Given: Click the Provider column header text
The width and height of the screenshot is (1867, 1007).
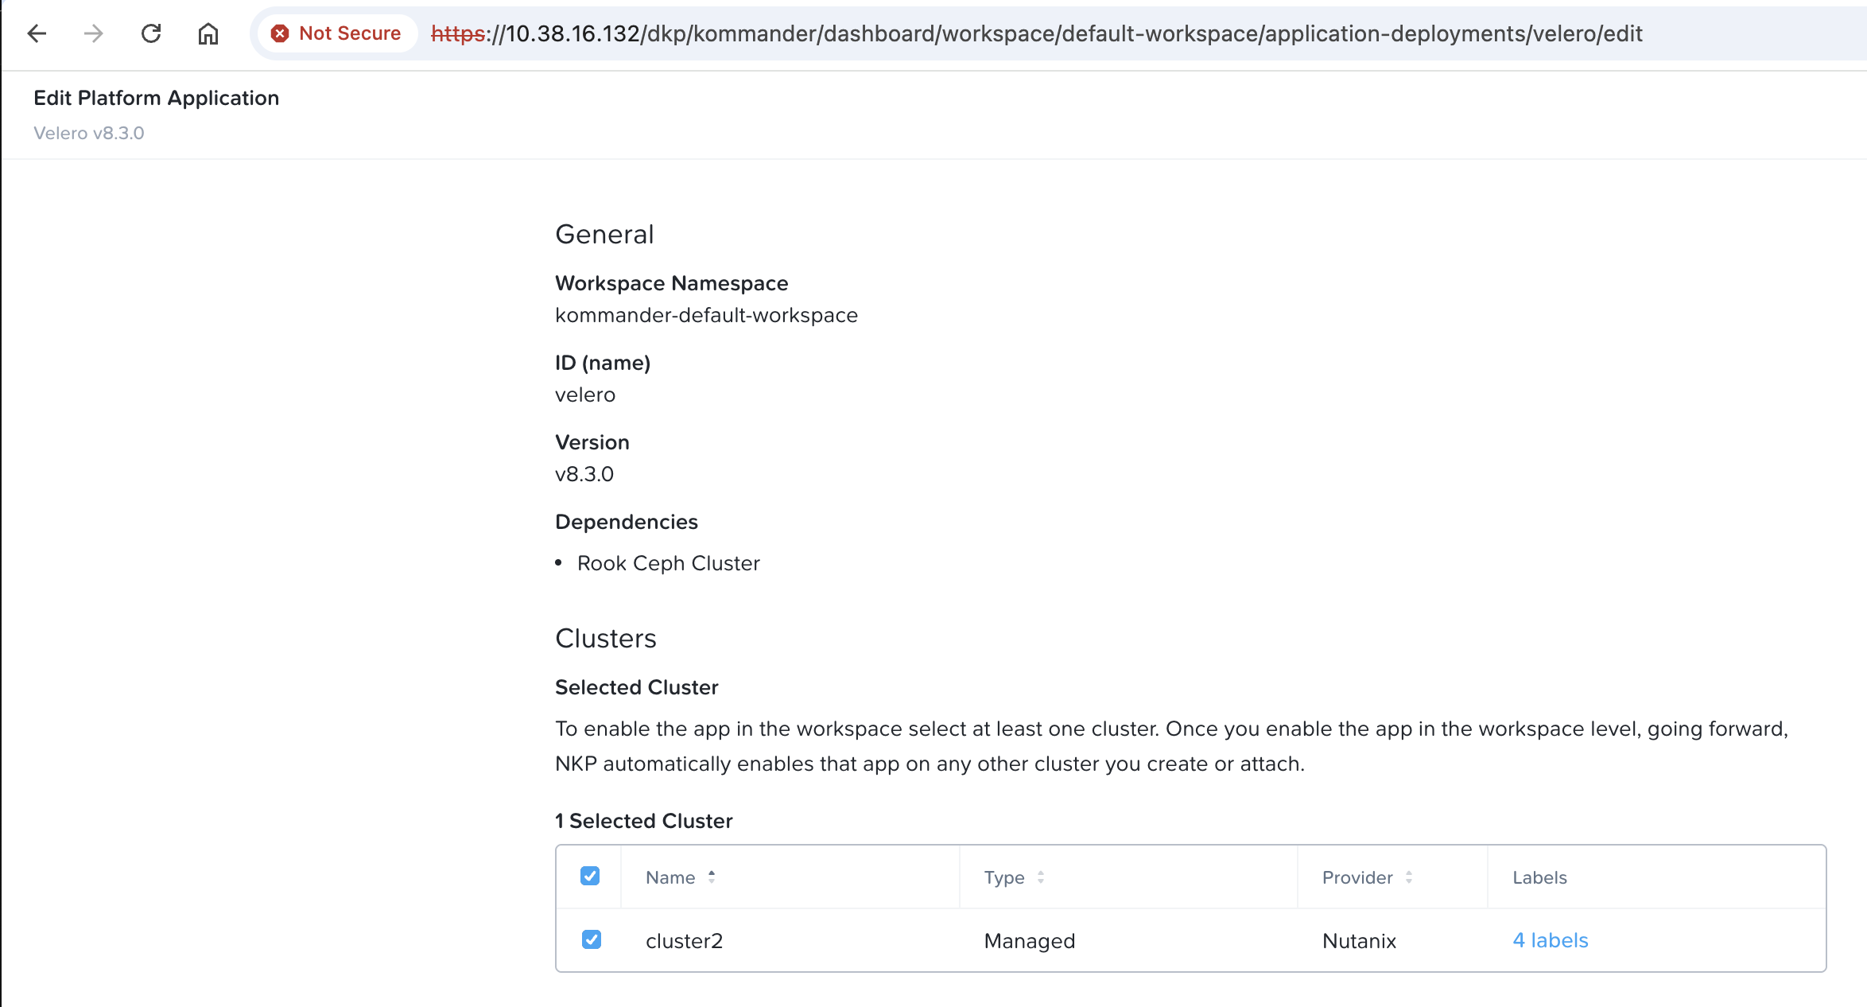Looking at the screenshot, I should pyautogui.click(x=1357, y=877).
